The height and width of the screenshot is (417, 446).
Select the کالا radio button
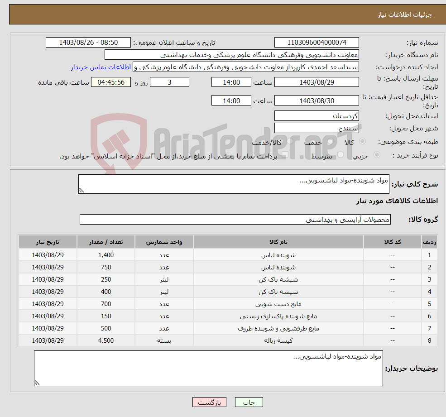point(362,141)
